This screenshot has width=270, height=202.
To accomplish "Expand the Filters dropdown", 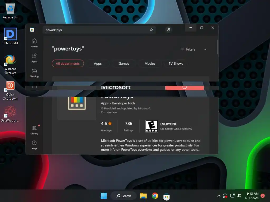I will [193, 49].
